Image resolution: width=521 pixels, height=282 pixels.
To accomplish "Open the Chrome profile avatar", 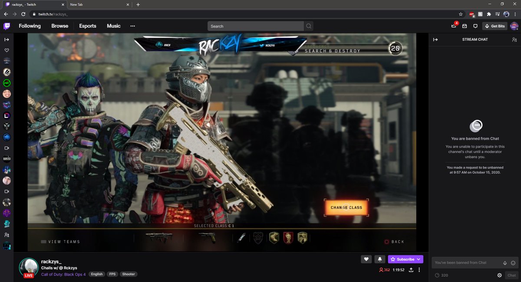I will coord(506,14).
